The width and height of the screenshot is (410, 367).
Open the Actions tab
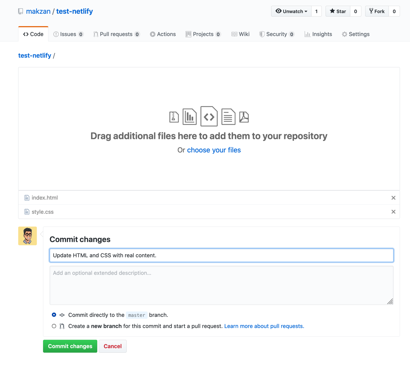(163, 34)
